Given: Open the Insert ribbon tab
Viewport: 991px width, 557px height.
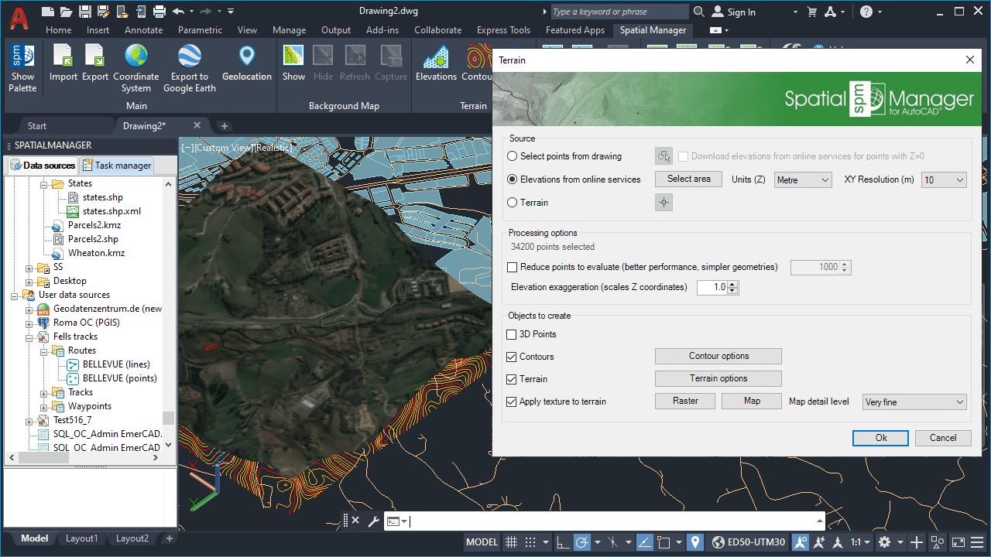Looking at the screenshot, I should pos(98,30).
